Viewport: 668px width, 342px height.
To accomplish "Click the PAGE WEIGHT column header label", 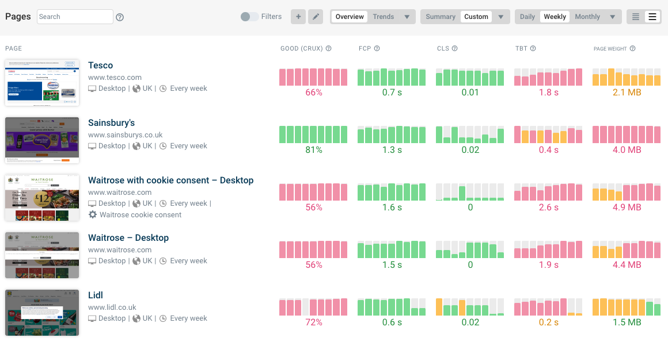I will tap(610, 48).
